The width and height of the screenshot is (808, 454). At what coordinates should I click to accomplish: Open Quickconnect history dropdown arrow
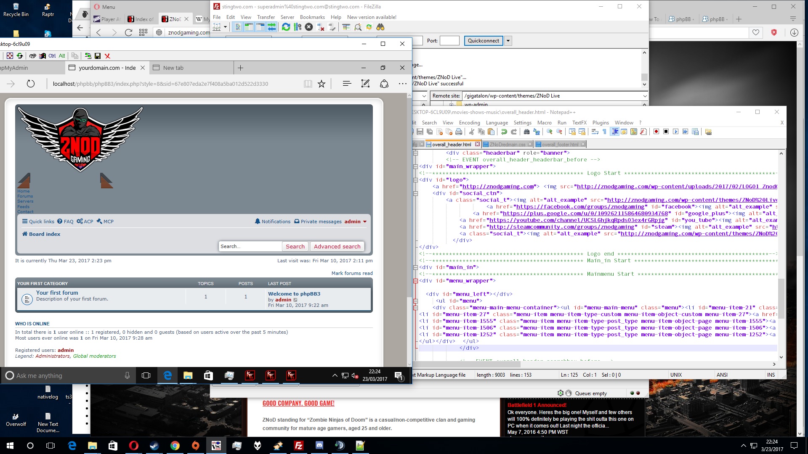tap(508, 41)
